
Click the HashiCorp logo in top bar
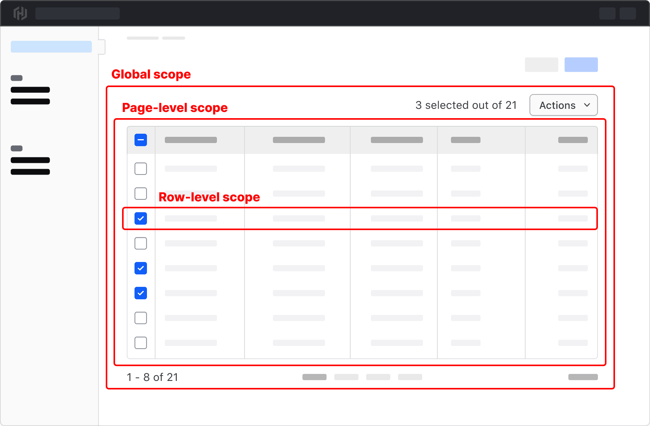point(20,14)
